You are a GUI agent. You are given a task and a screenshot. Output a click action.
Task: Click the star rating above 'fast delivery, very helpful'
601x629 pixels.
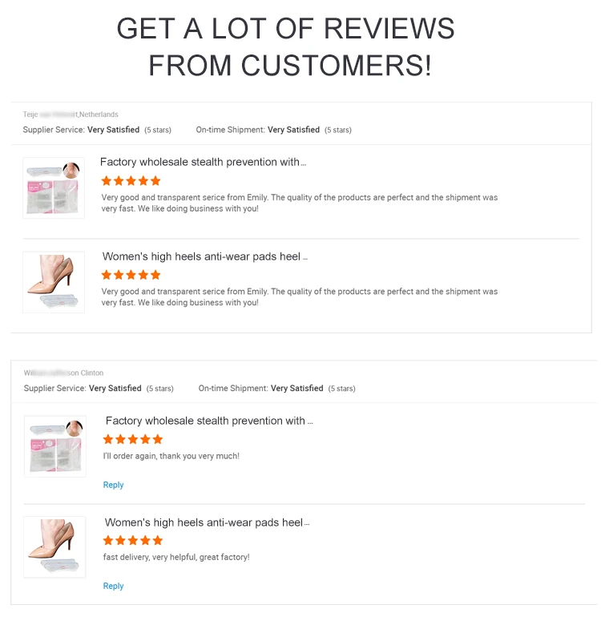pyautogui.click(x=133, y=540)
